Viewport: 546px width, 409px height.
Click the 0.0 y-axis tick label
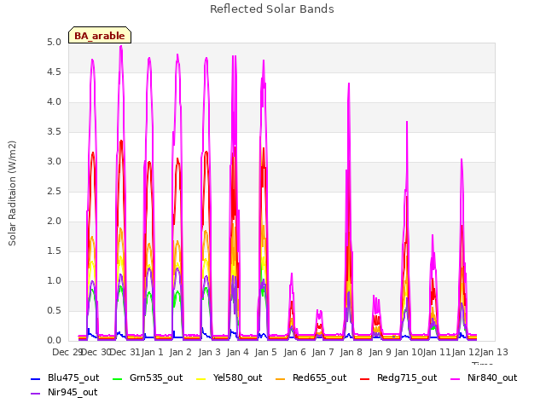pyautogui.click(x=54, y=341)
